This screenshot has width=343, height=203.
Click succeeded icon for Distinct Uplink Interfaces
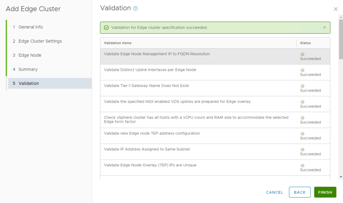coord(302,70)
